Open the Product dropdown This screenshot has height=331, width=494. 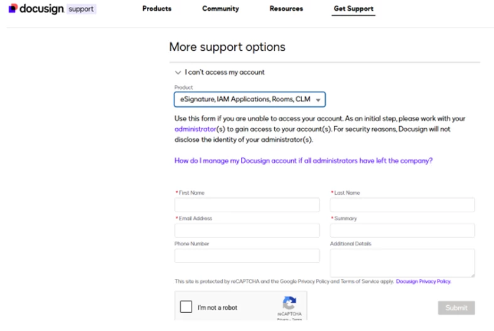[x=250, y=99]
